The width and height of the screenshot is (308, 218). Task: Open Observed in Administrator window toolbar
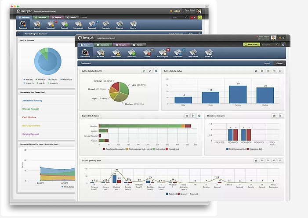pos(120,24)
